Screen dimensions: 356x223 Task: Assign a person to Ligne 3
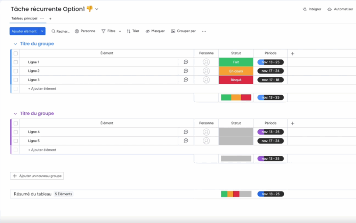[206, 80]
